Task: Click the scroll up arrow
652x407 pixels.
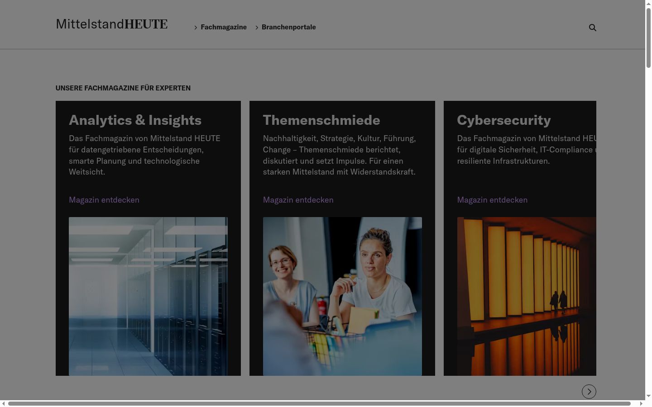Action: tap(648, 3)
